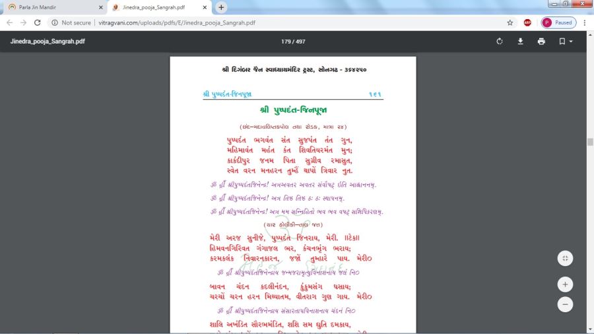Go back to previous page
This screenshot has width=594, height=334.
click(9, 22)
